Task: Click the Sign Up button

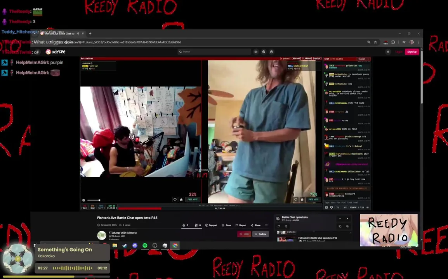Action: pos(412,52)
